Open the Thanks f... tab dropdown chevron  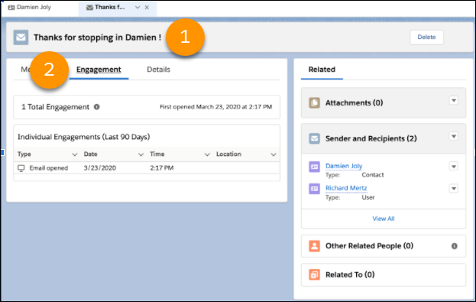click(x=138, y=8)
